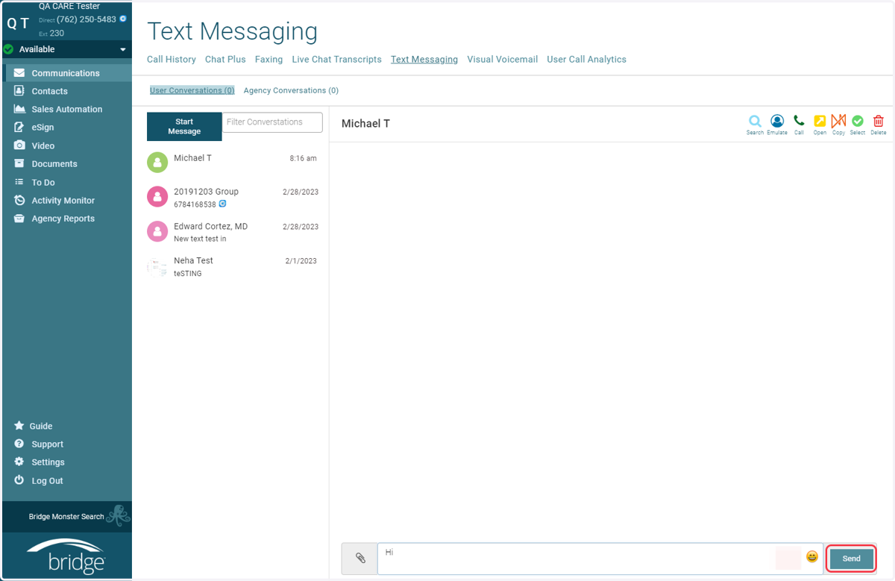
Task: Click the paperclip attachment button
Action: point(360,558)
